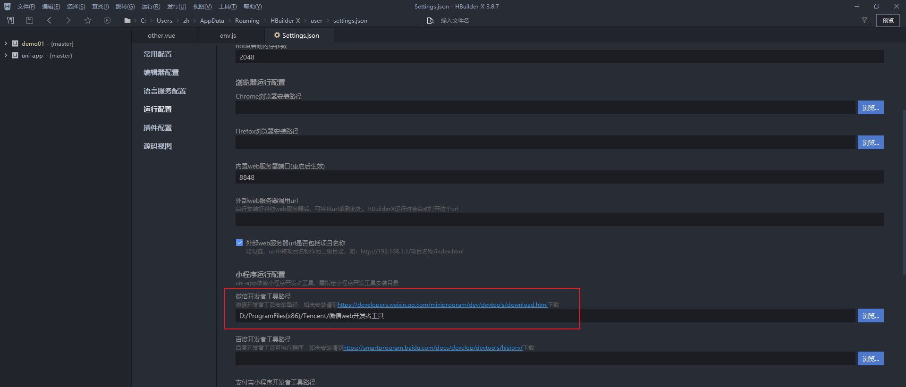Click the folder icon in breadcrumb path
The height and width of the screenshot is (387, 906).
(x=127, y=20)
